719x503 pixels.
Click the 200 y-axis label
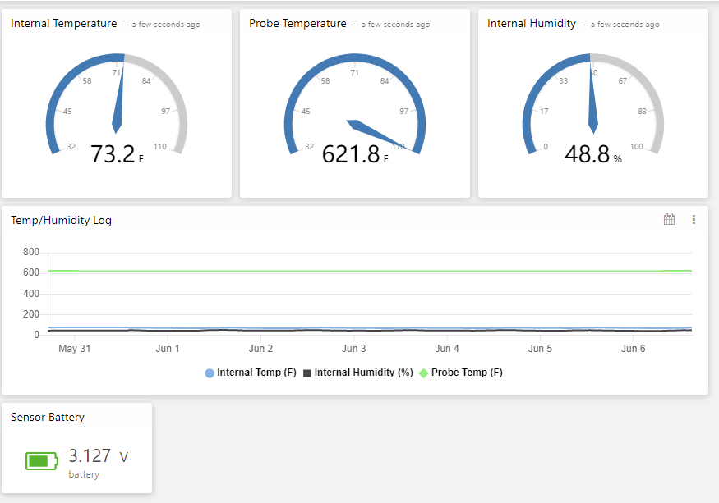[31, 314]
